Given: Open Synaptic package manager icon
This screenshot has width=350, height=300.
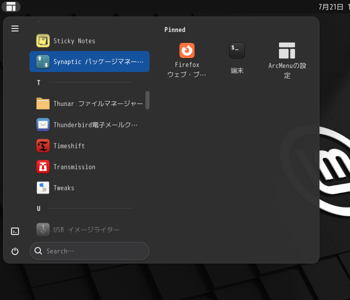Looking at the screenshot, I should tap(43, 61).
